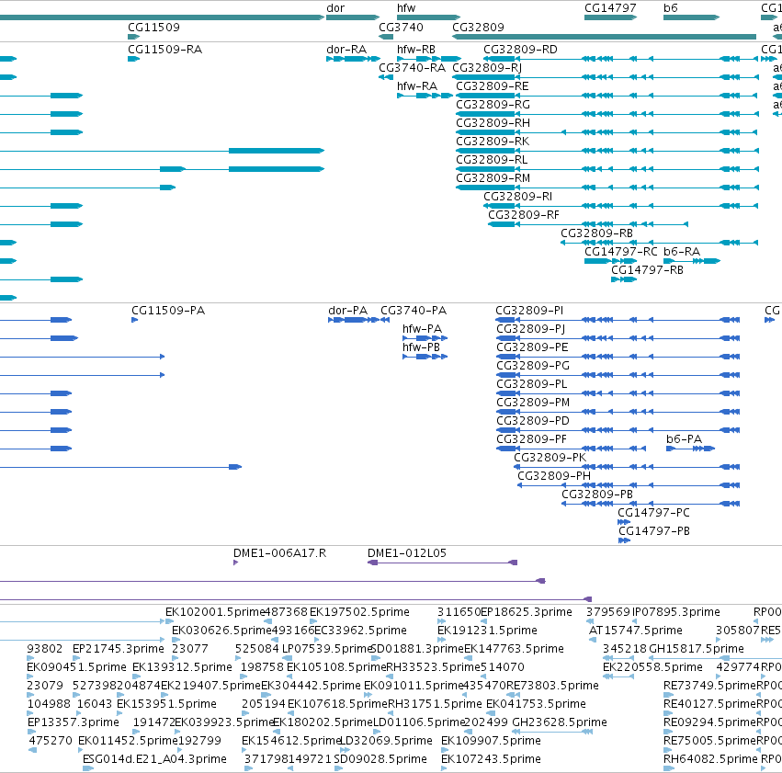The image size is (782, 773).
Task: Click the EK102001.5prime EST label
Action: (x=215, y=612)
